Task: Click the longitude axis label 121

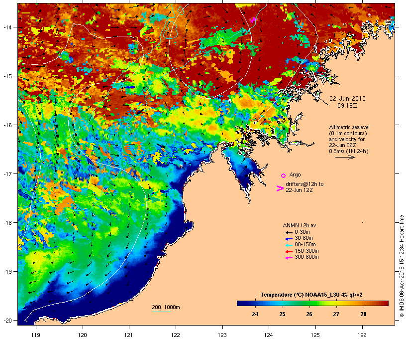Action: pyautogui.click(x=129, y=335)
